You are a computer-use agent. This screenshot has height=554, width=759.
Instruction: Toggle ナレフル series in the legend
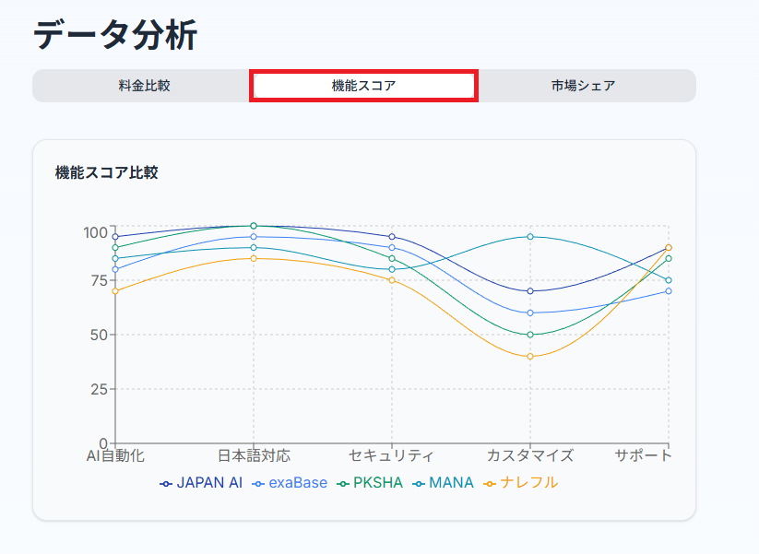pos(521,482)
